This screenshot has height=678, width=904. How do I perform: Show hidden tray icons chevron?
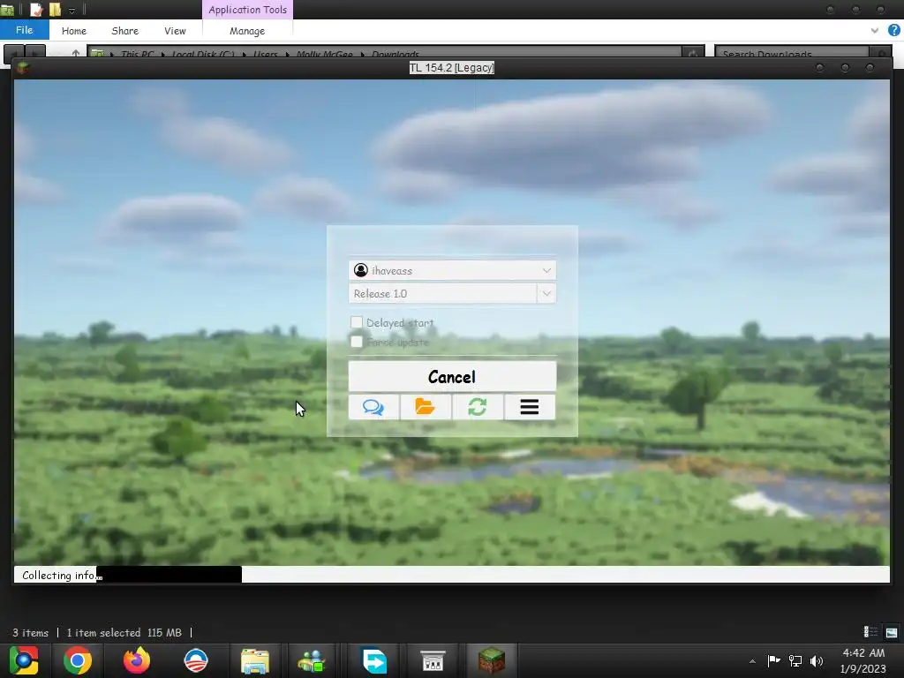tap(752, 661)
